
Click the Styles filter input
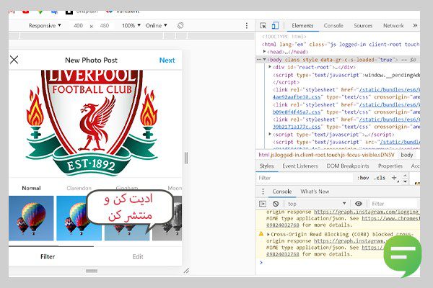click(x=305, y=178)
